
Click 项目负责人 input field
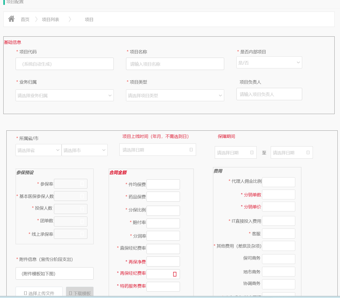(269, 94)
